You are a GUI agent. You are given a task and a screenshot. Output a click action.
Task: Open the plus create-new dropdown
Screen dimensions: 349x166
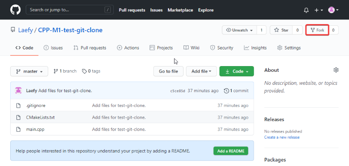(319, 10)
